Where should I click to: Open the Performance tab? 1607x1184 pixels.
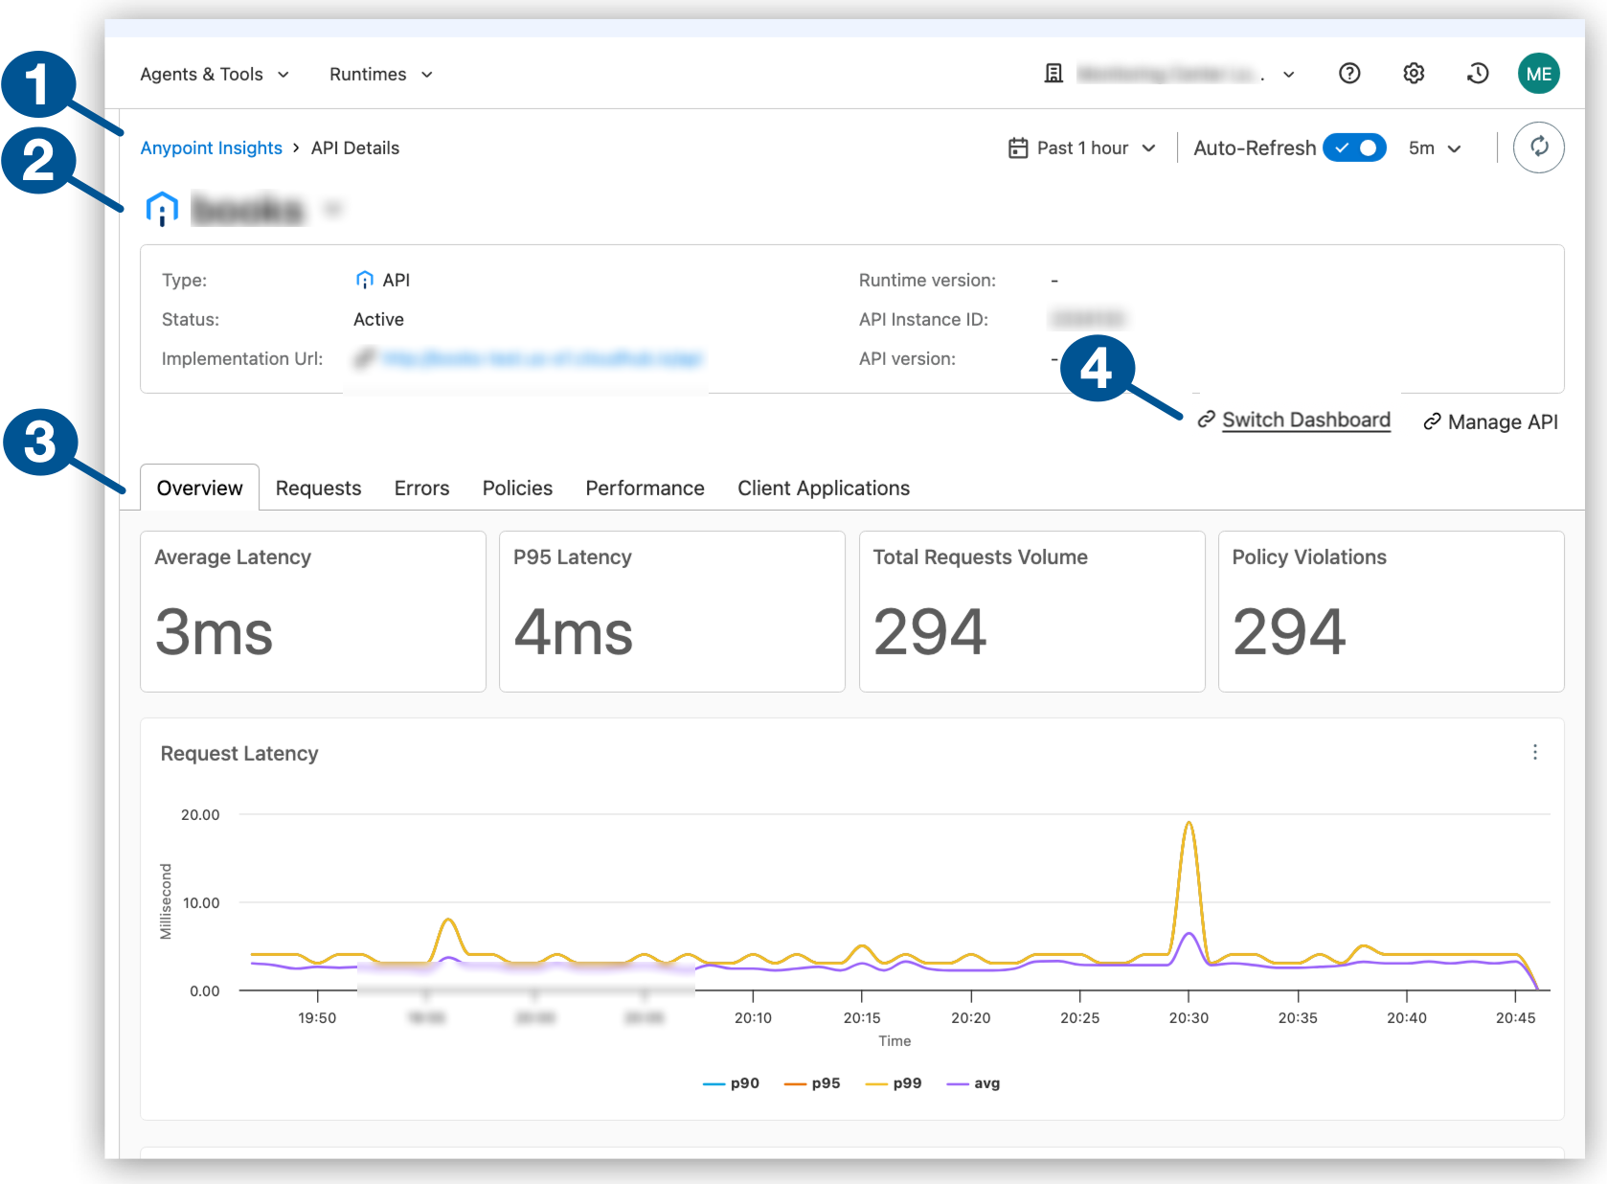(x=645, y=488)
